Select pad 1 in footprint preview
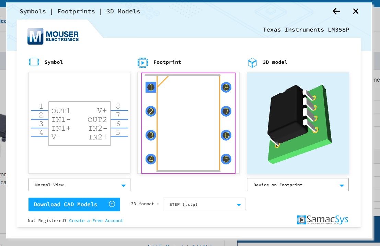 click(151, 87)
